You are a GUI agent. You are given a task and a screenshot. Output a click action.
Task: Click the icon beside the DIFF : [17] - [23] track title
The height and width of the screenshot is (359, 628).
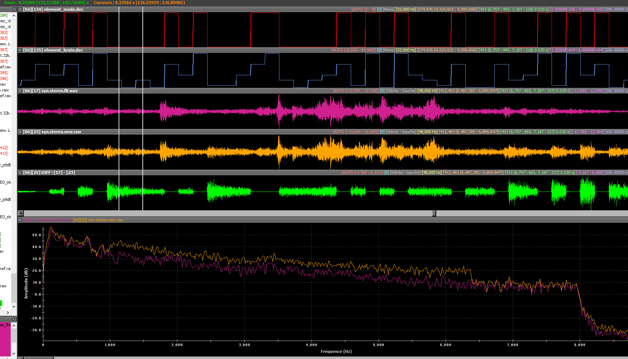click(x=20, y=172)
